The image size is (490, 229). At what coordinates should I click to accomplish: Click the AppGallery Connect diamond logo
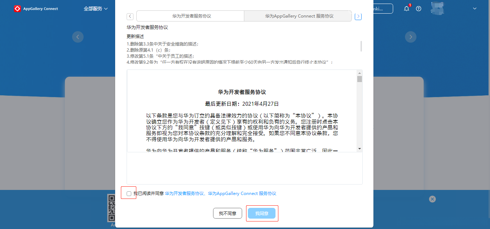[x=17, y=8]
